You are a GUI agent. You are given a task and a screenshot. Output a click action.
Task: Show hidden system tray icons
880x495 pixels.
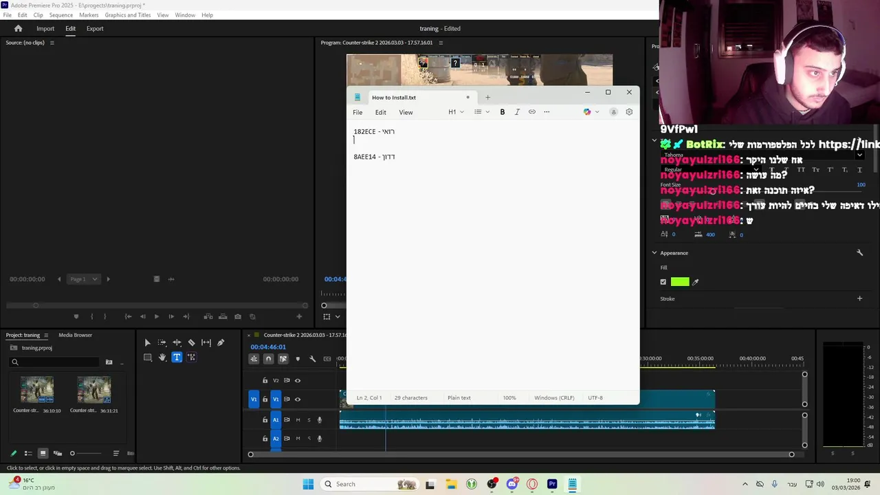745,484
